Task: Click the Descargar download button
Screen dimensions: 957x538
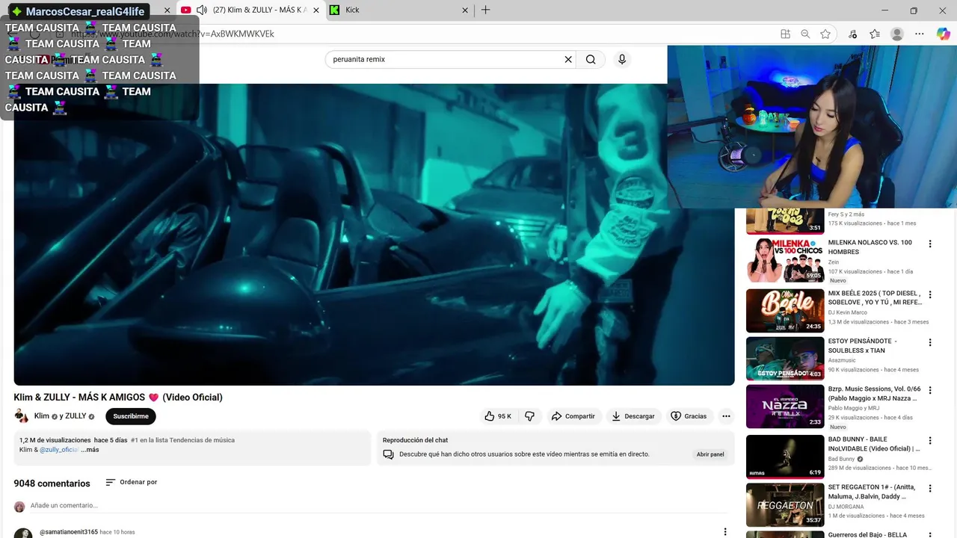Action: click(x=633, y=416)
